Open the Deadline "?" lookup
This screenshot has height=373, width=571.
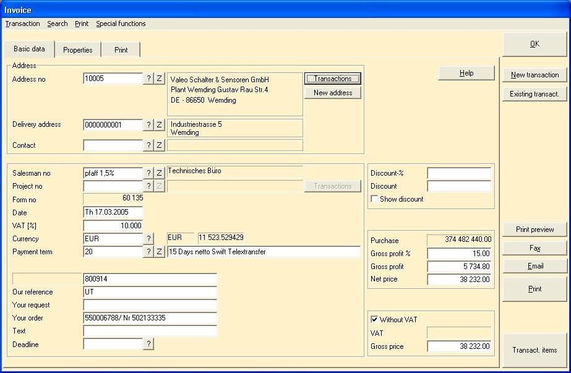[x=148, y=344]
